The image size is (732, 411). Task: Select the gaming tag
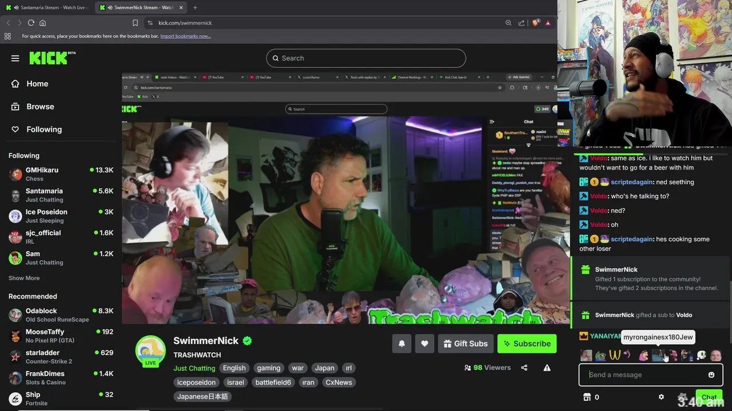point(269,368)
